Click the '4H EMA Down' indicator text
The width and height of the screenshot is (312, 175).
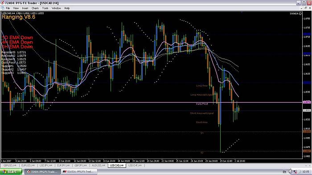(x=17, y=42)
